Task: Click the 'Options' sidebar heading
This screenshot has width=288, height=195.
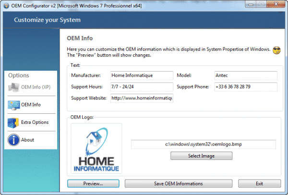Action: 19,75
